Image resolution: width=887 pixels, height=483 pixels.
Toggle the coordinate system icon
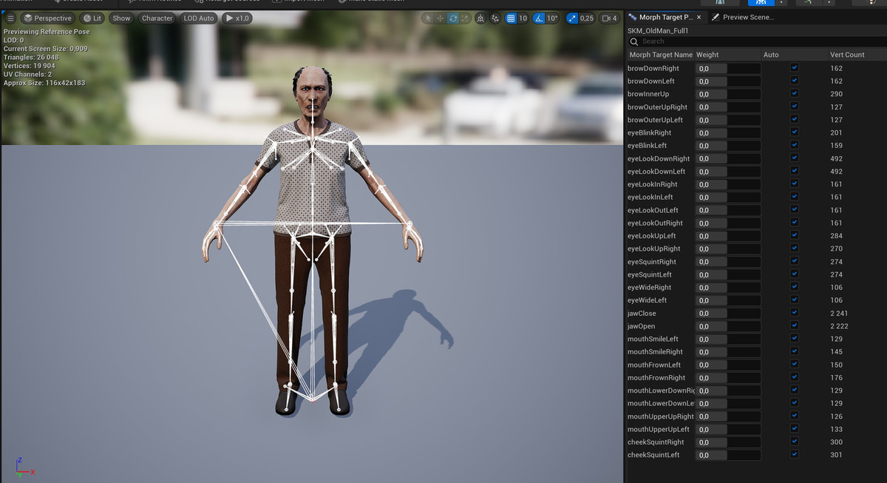coord(481,18)
